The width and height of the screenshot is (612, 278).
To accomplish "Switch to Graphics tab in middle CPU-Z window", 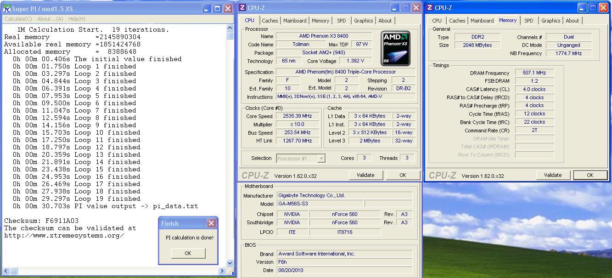I will 363,21.
